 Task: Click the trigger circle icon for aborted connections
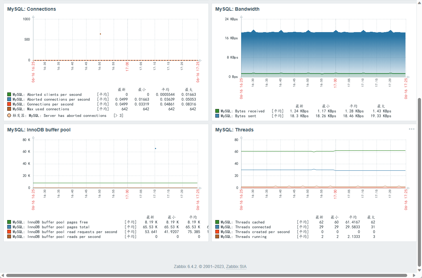pyautogui.click(x=9, y=116)
